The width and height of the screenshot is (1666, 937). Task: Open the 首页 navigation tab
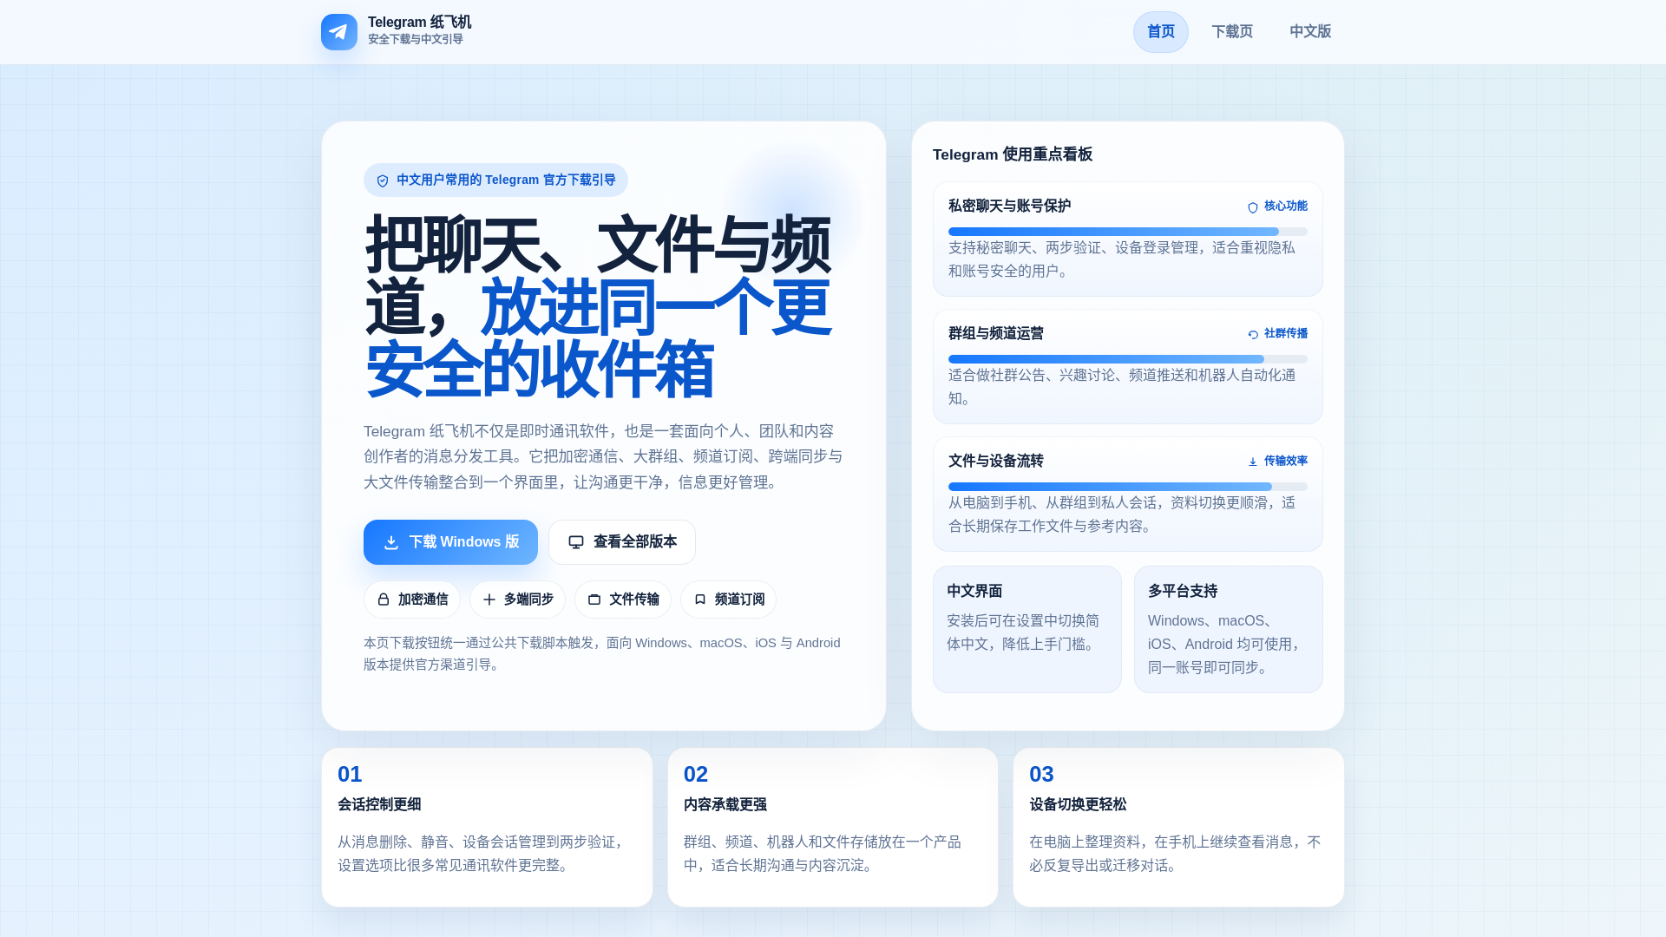(x=1161, y=32)
